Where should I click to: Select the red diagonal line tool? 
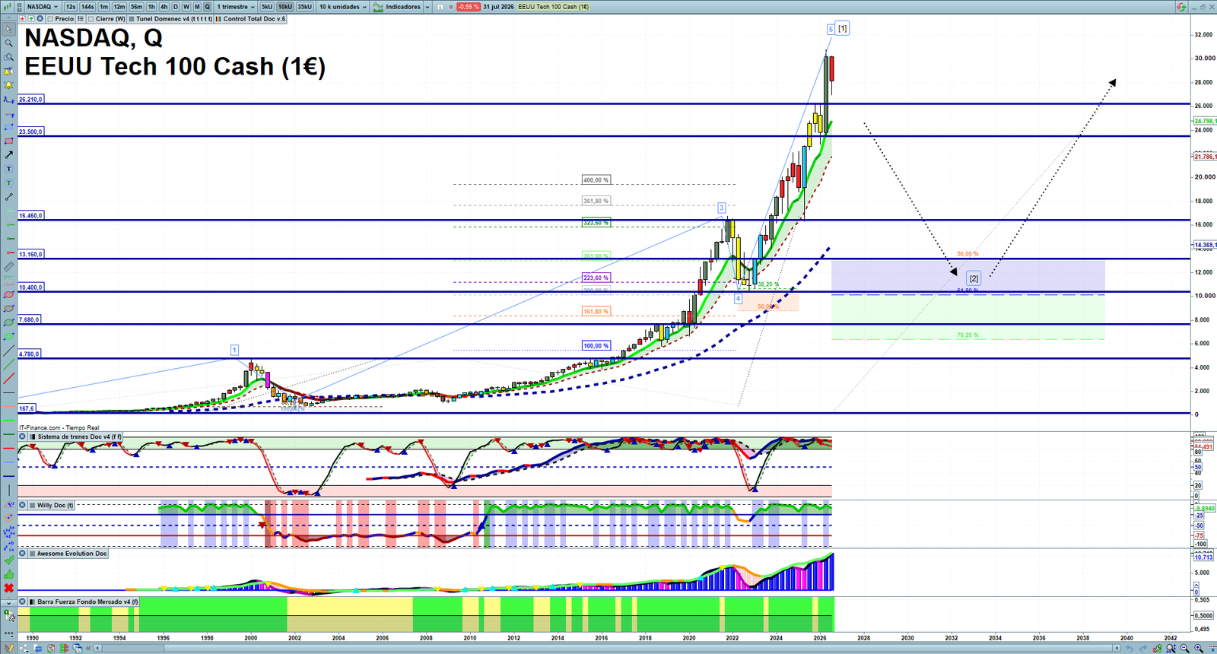8,378
